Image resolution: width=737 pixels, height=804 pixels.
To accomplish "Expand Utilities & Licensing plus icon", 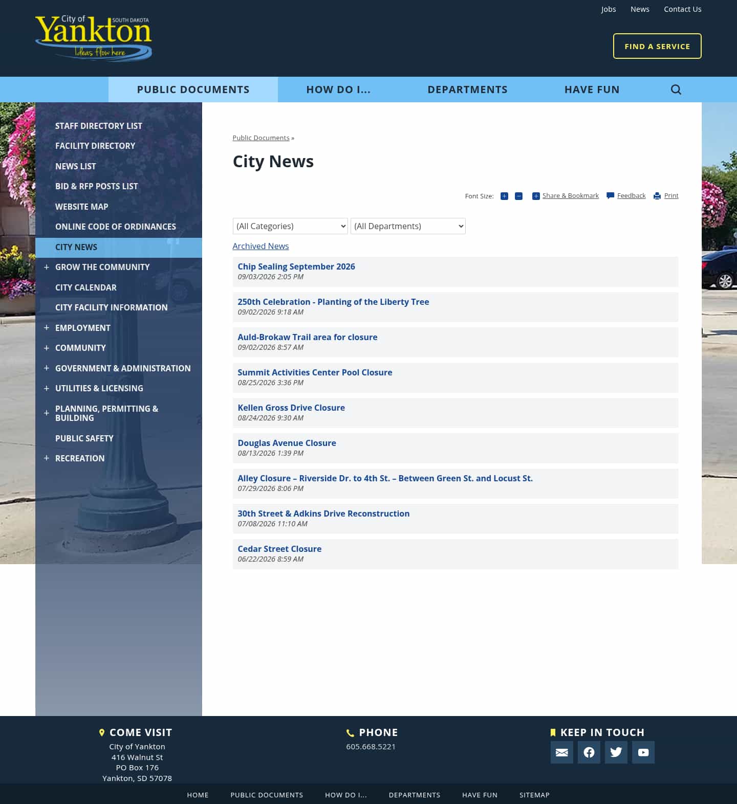I will point(47,388).
